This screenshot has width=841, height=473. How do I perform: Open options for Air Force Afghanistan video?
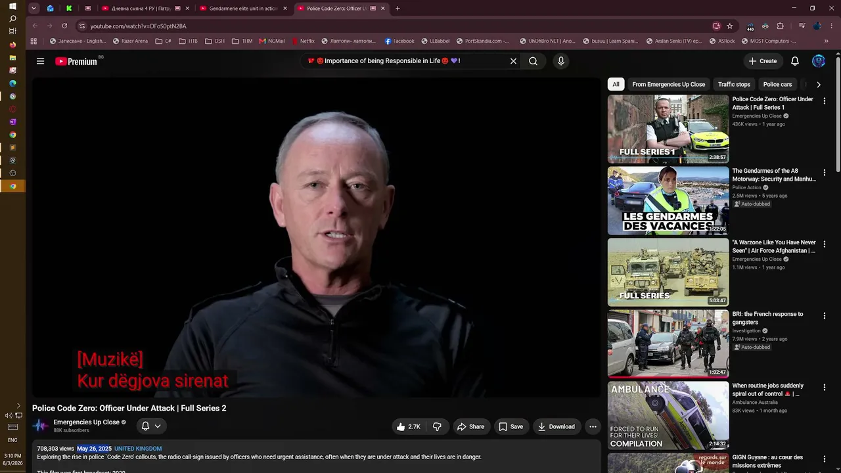[x=825, y=244]
